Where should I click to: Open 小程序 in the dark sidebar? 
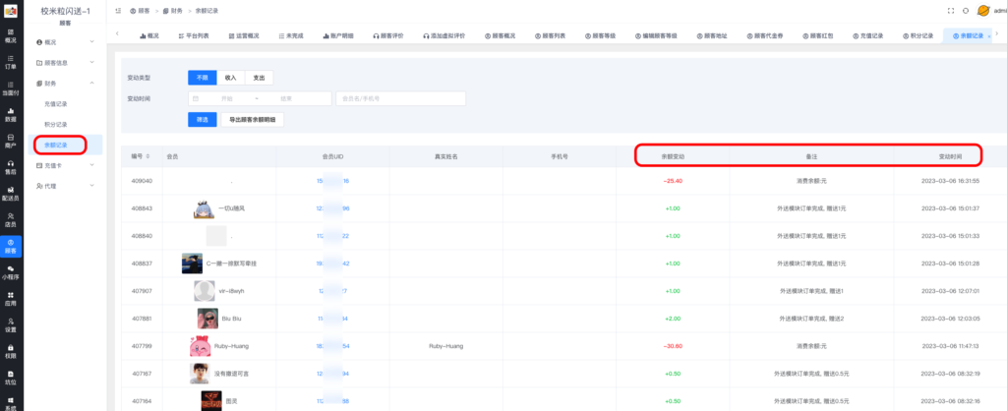(10, 272)
